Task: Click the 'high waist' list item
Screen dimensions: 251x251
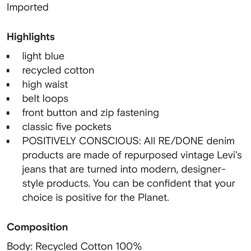Action: pos(45,85)
